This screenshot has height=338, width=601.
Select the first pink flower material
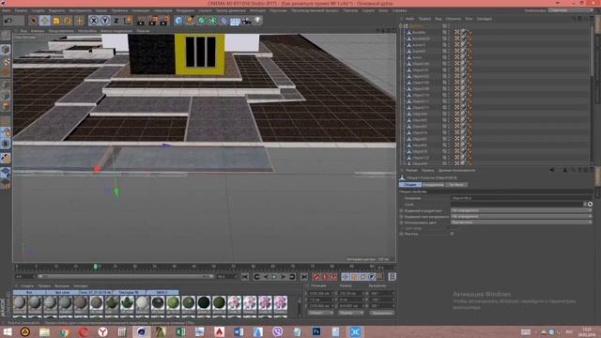point(235,303)
